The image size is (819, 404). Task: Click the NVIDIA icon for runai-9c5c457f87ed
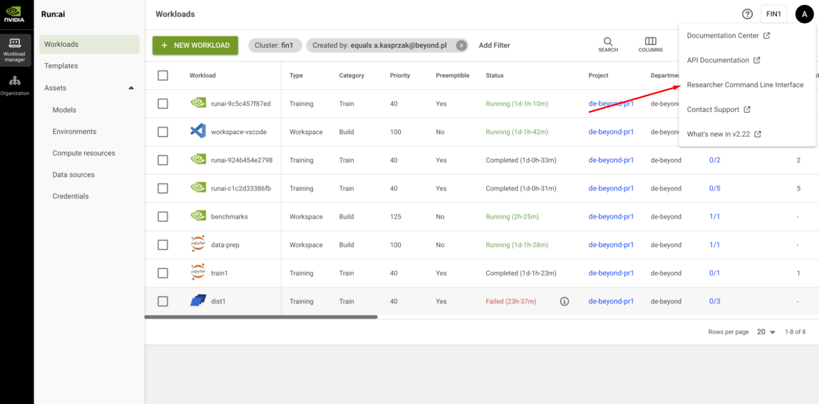point(198,103)
